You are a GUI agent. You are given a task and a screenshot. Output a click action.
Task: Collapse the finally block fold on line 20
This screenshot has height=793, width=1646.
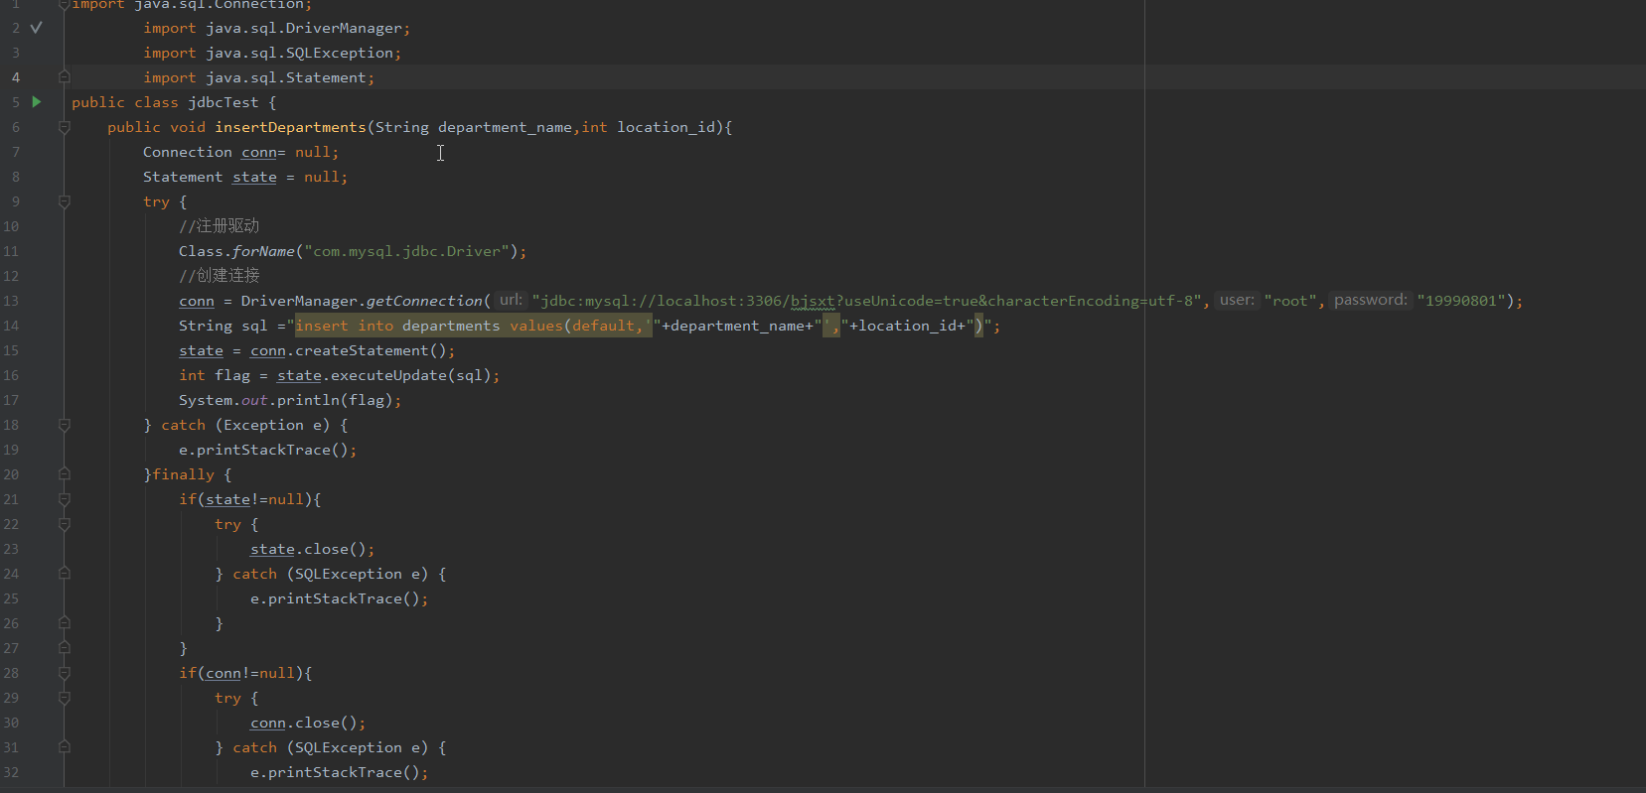(64, 474)
